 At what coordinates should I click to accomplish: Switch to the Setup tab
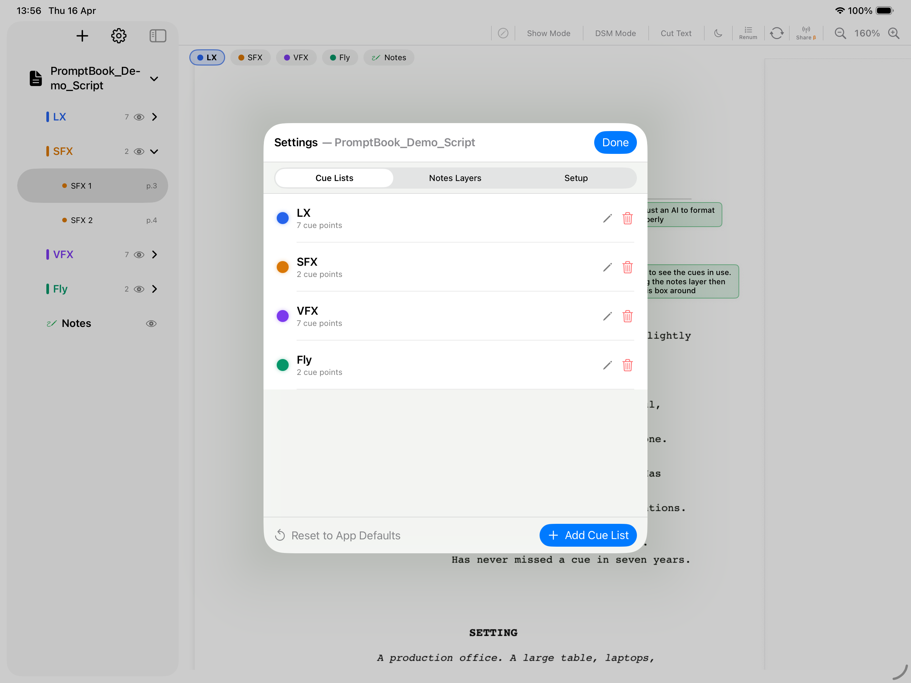click(x=576, y=178)
